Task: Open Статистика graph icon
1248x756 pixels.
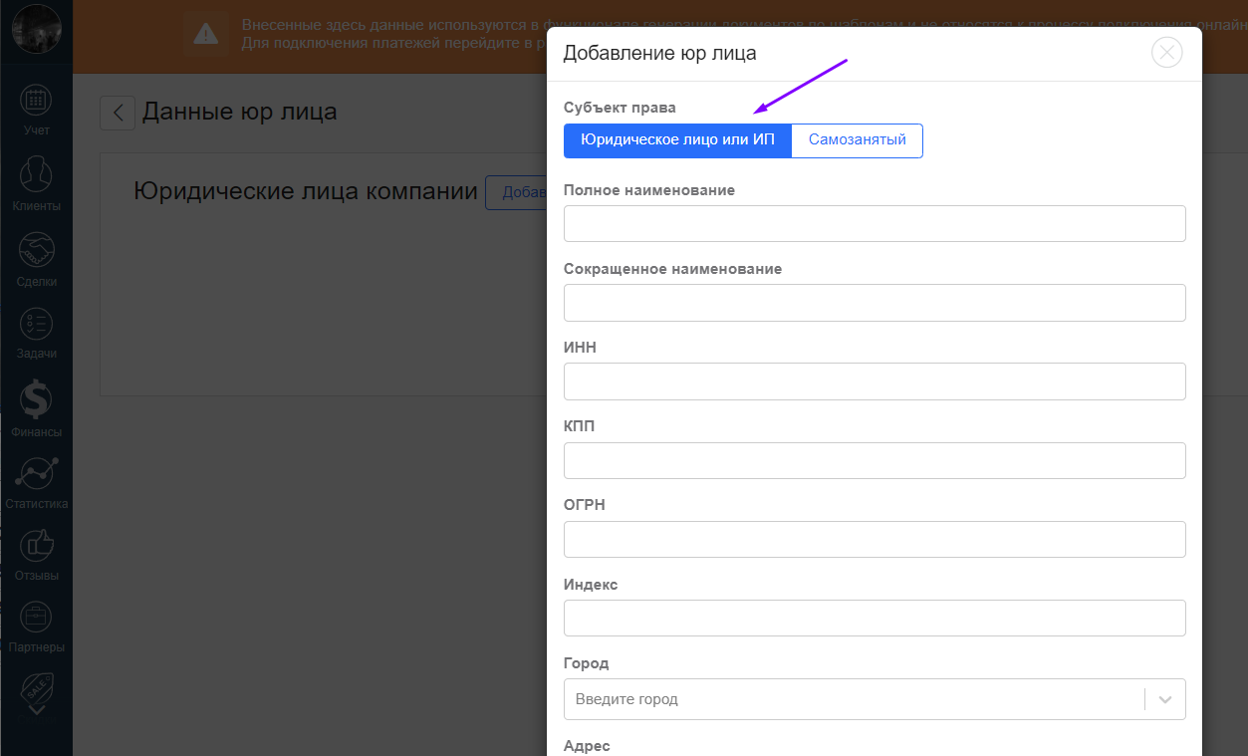Action: point(36,473)
